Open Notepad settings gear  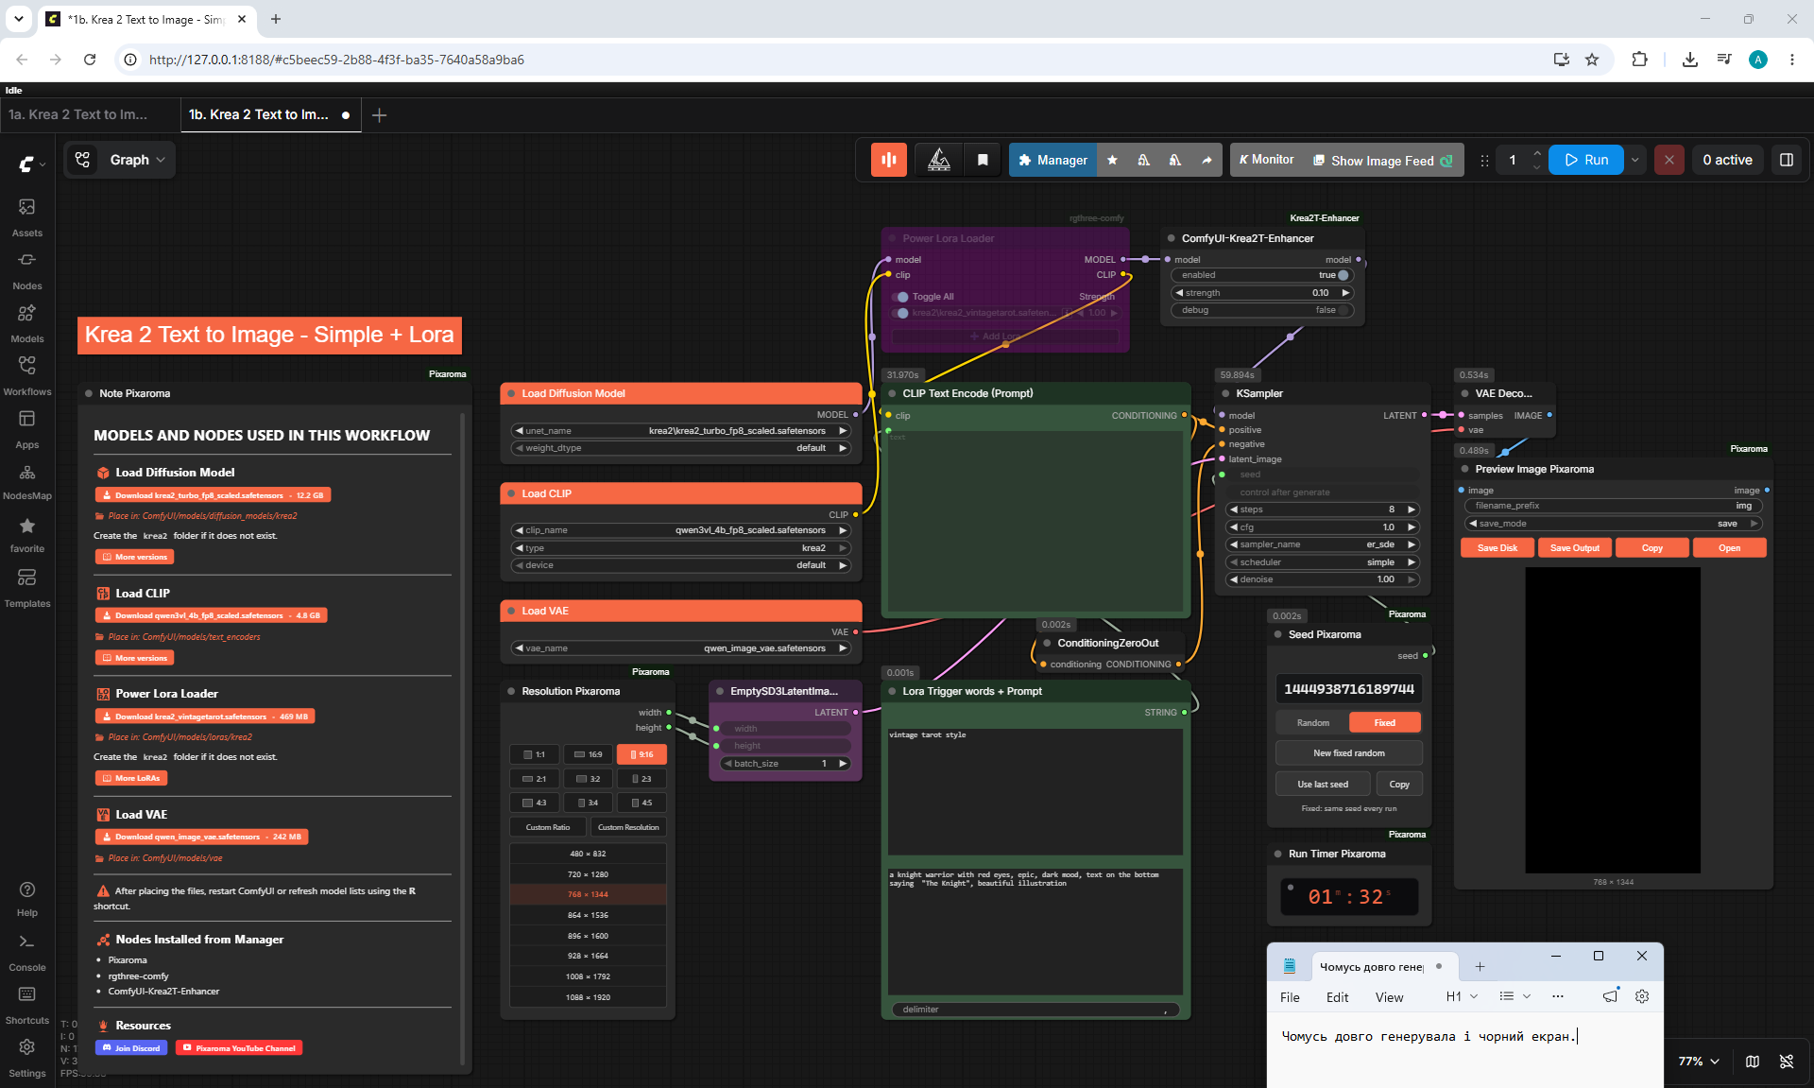1642,996
